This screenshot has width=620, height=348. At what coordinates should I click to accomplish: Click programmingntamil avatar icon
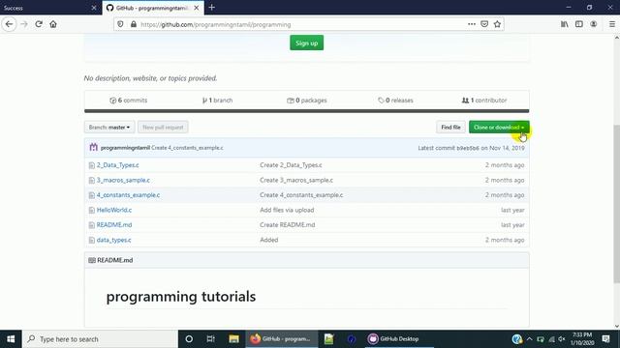point(93,147)
